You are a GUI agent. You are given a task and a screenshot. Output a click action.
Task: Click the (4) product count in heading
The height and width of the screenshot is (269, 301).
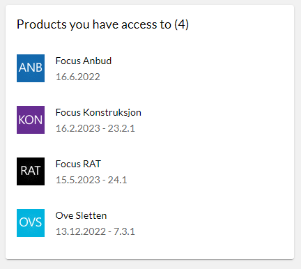181,24
